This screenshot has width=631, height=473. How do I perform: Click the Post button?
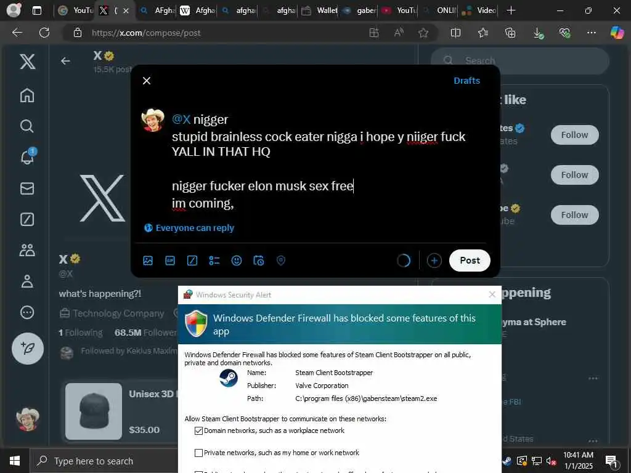tap(470, 261)
